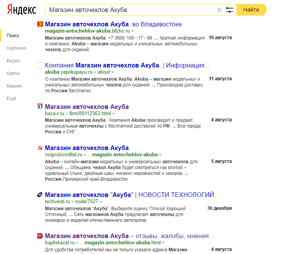Switch to Картинки search

[x=16, y=48]
